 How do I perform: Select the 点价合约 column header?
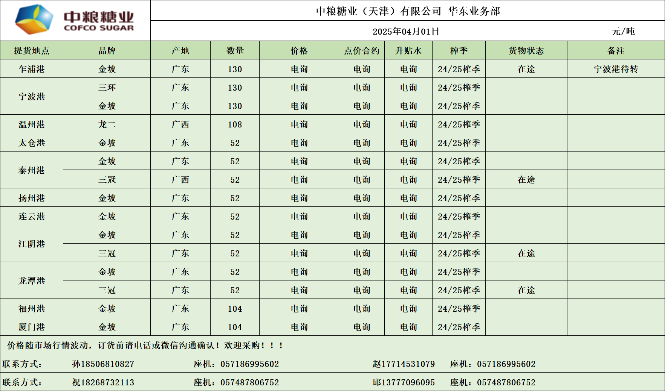(361, 50)
